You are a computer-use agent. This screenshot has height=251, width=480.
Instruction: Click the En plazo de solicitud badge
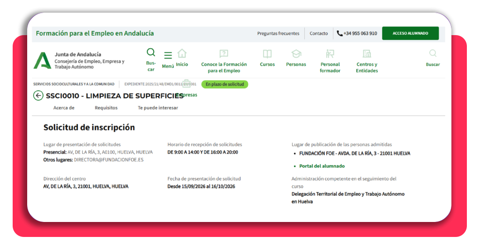[225, 84]
